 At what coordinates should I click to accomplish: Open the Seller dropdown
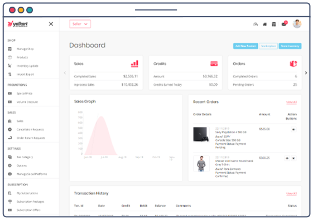click(x=80, y=24)
